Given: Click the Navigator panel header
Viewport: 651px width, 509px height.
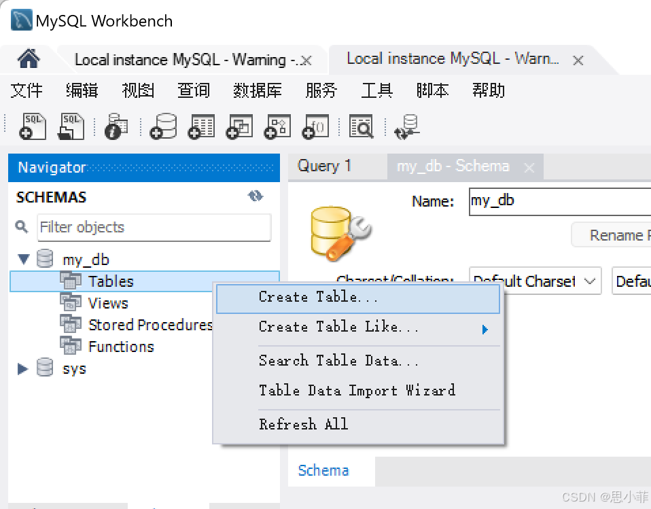Looking at the screenshot, I should 143,167.
